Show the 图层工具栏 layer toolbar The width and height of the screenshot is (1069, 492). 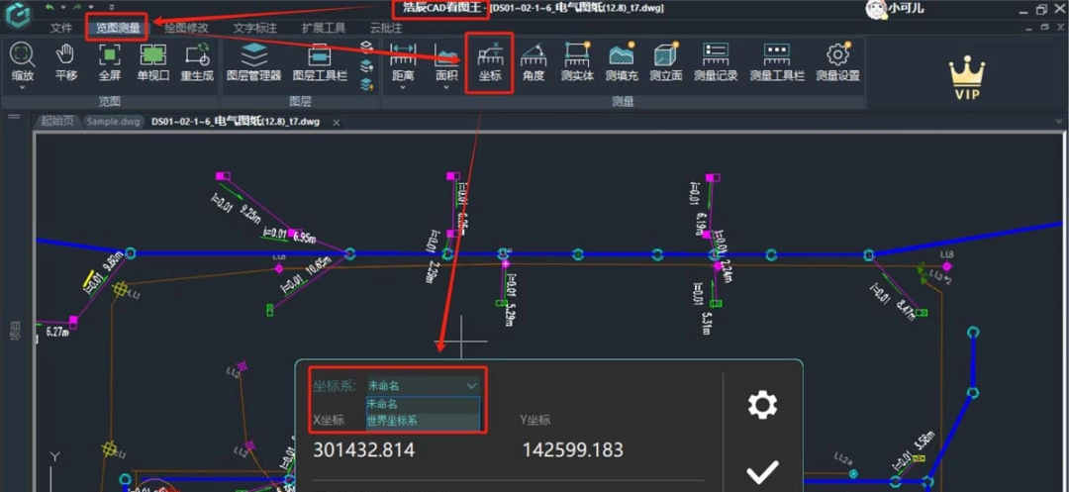click(x=320, y=61)
